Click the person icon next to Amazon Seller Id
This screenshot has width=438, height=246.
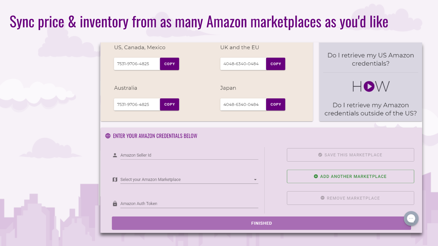(115, 155)
